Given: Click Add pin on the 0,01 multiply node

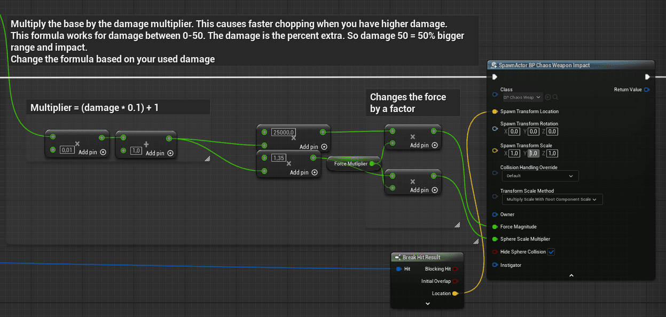Looking at the screenshot, I should click(x=92, y=152).
